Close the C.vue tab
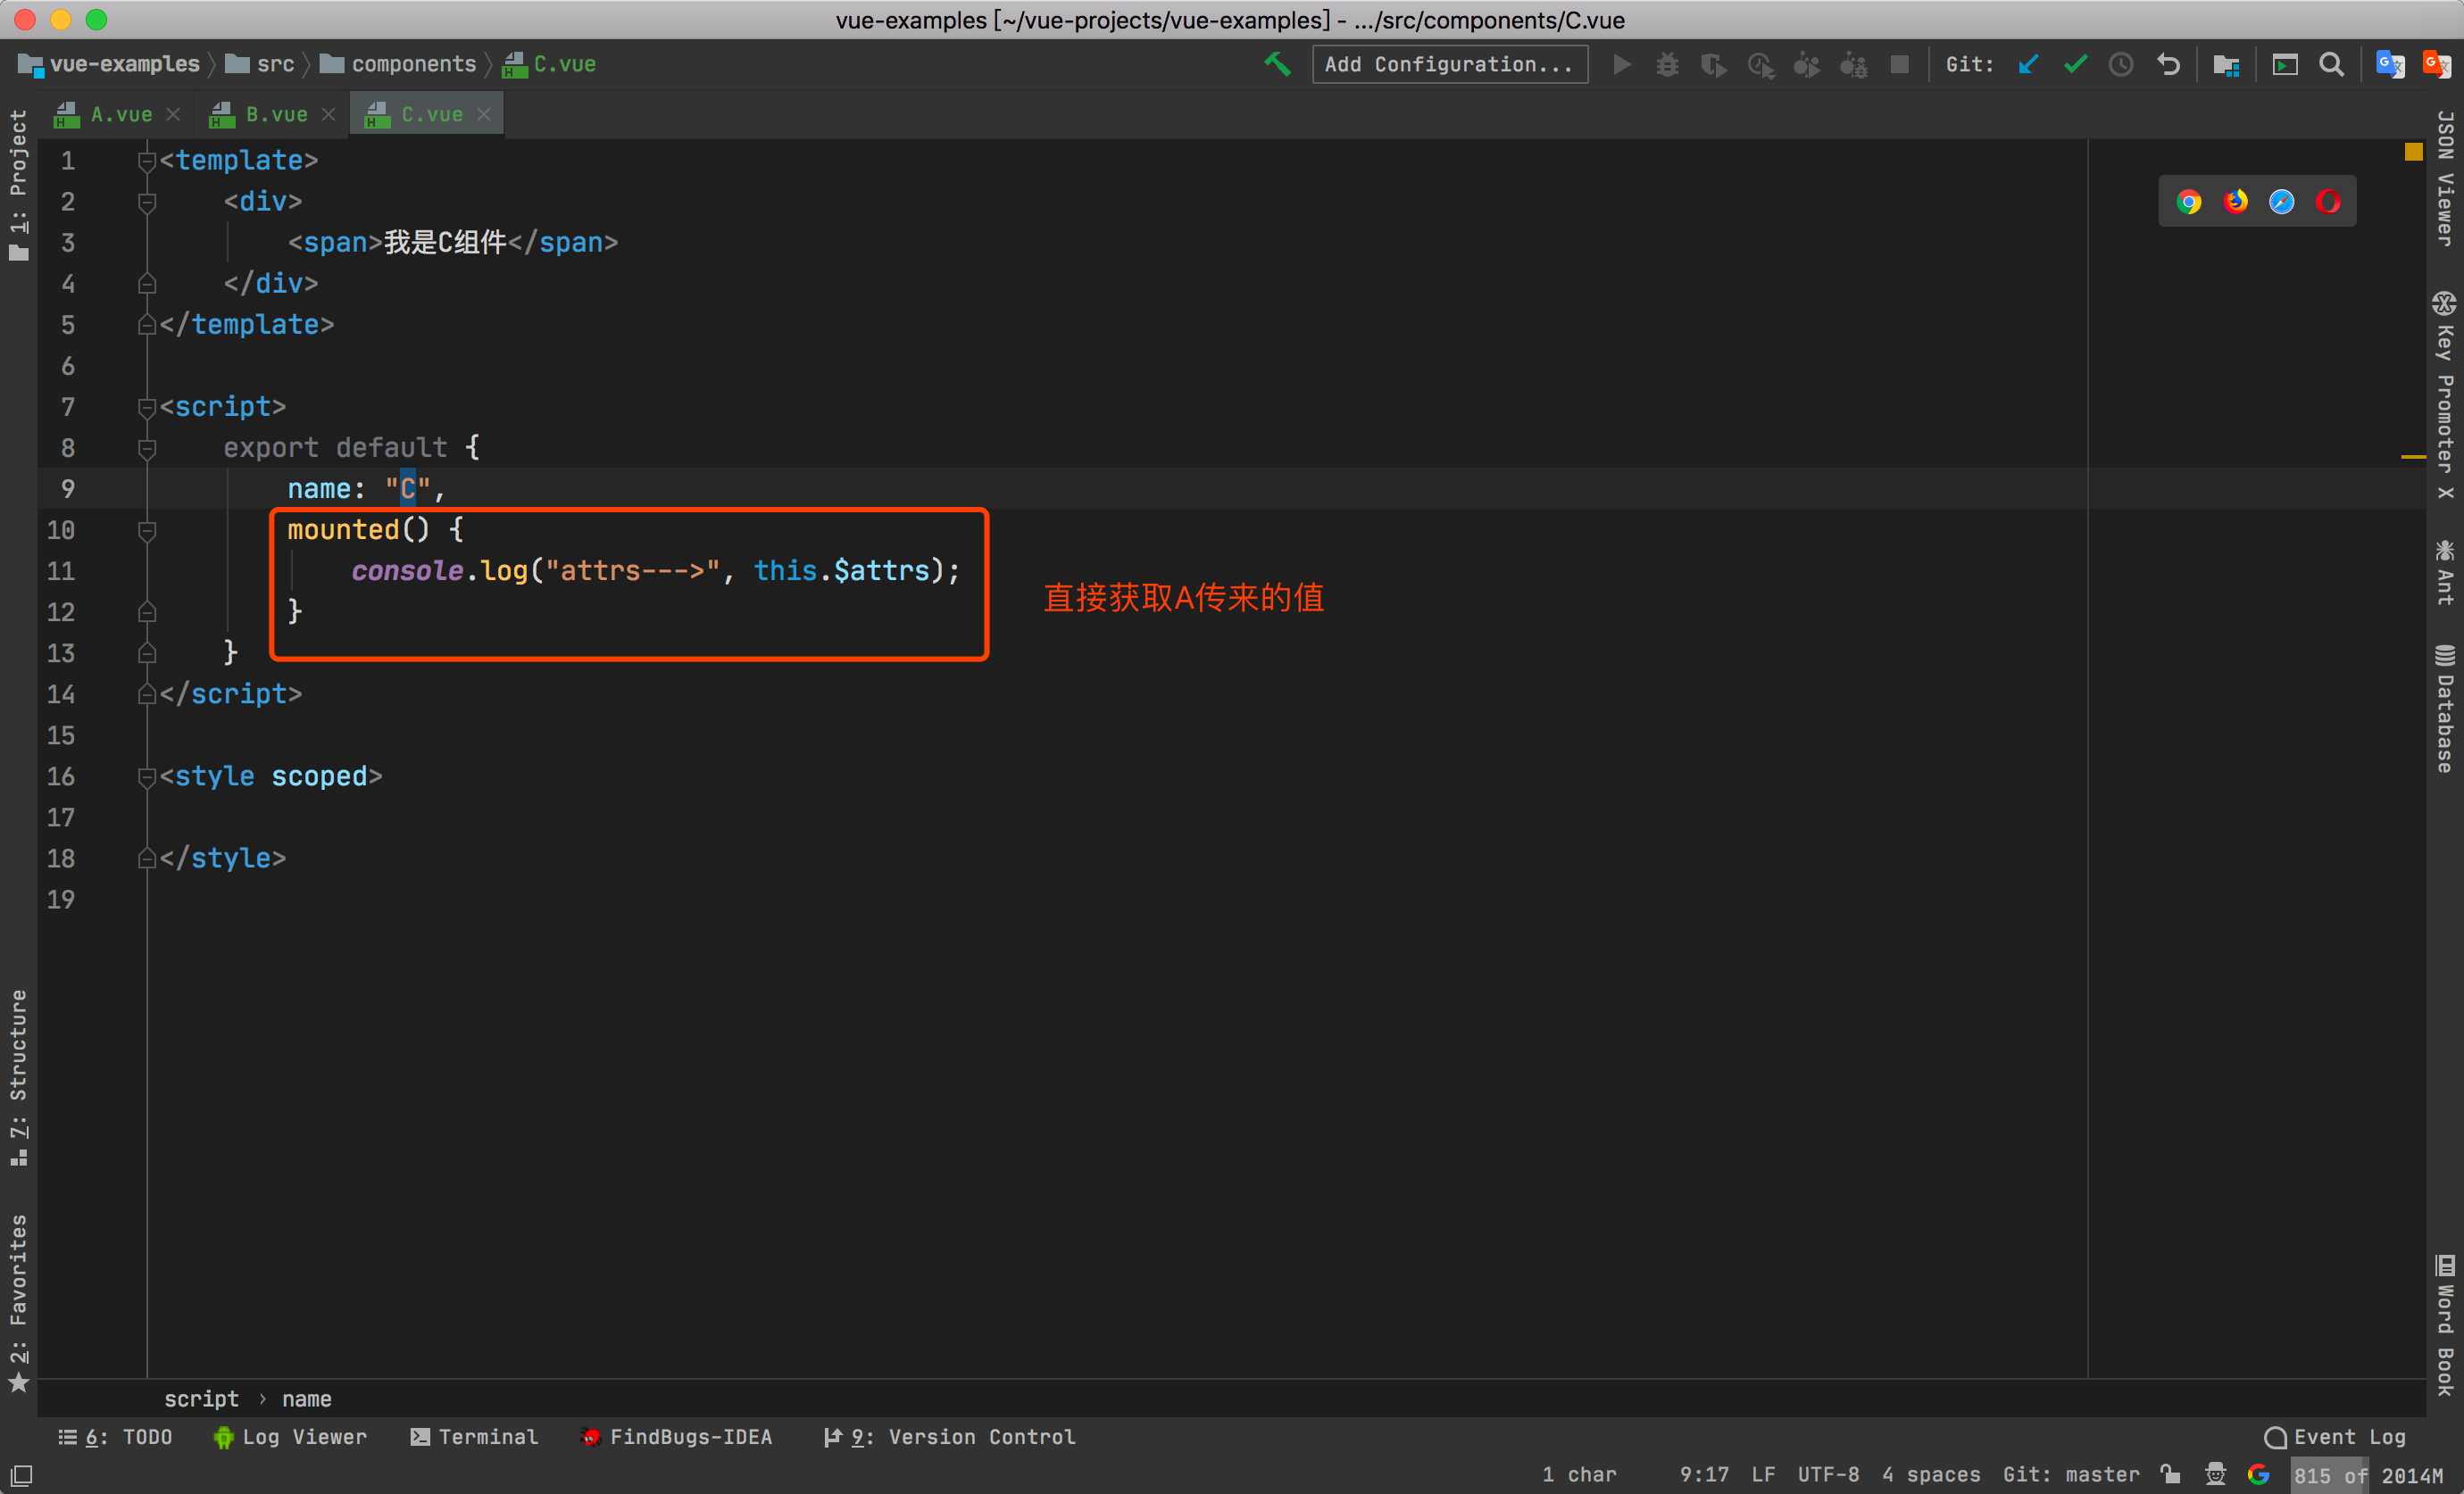The height and width of the screenshot is (1494, 2464). pos(484,115)
